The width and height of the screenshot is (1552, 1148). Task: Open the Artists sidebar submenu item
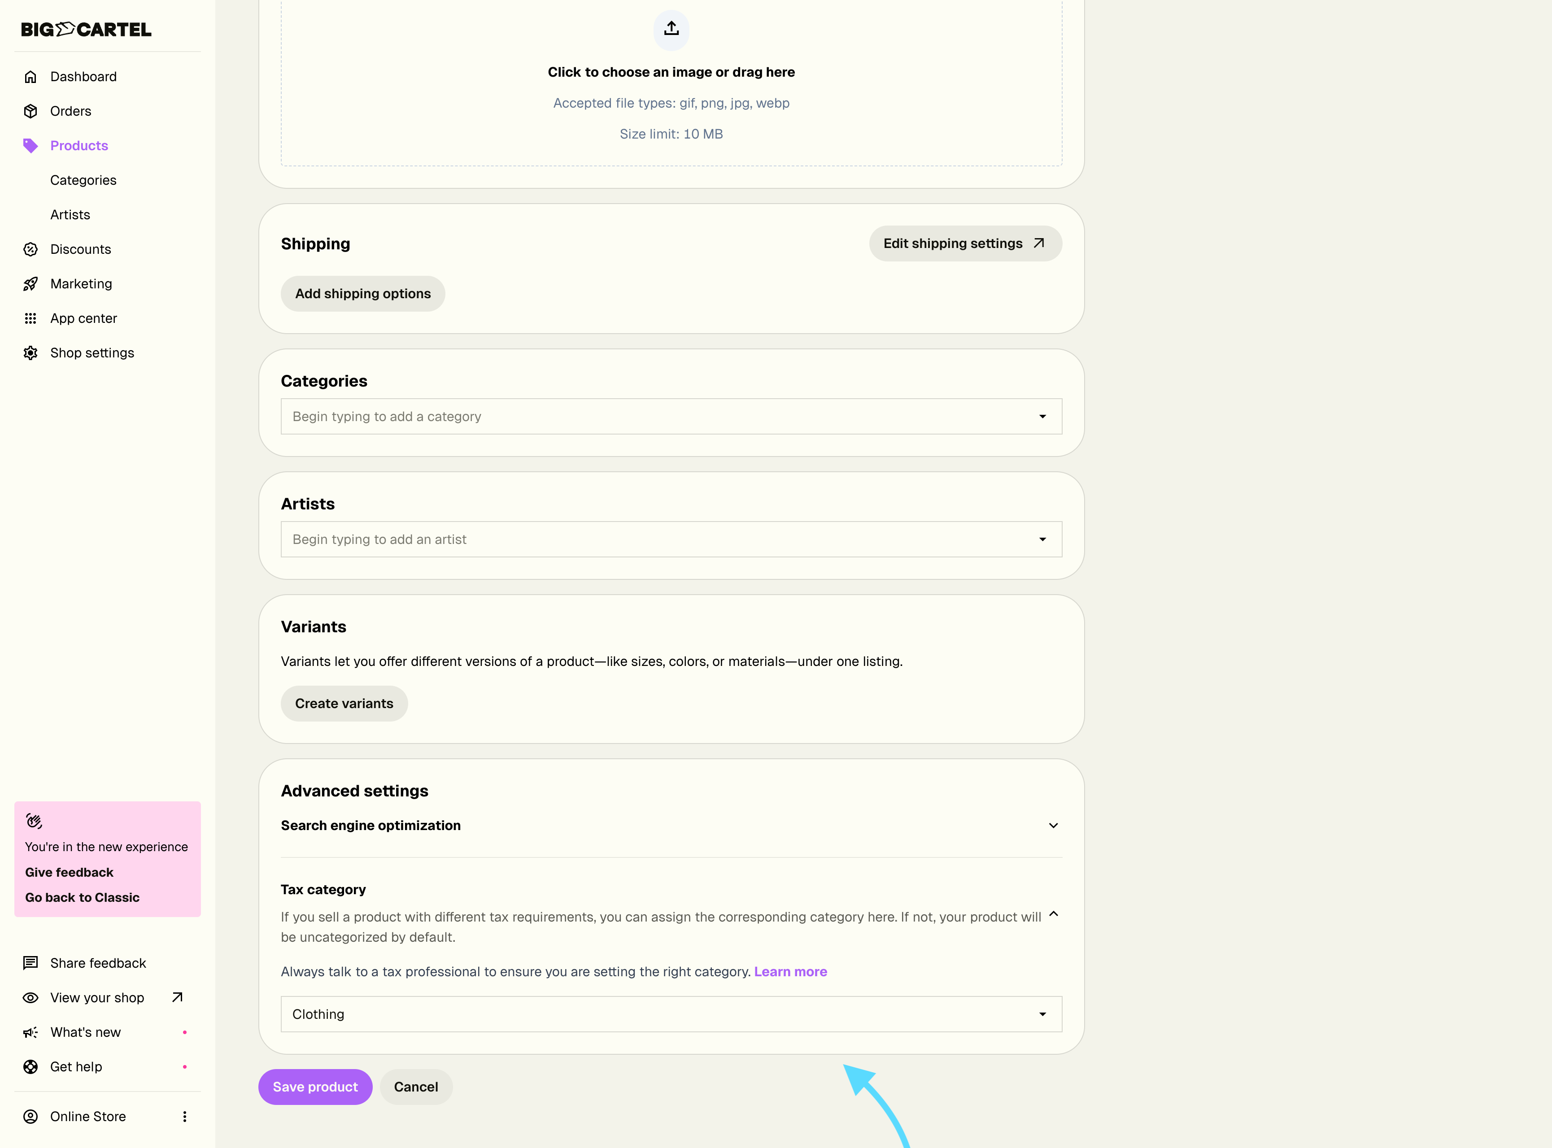point(70,215)
